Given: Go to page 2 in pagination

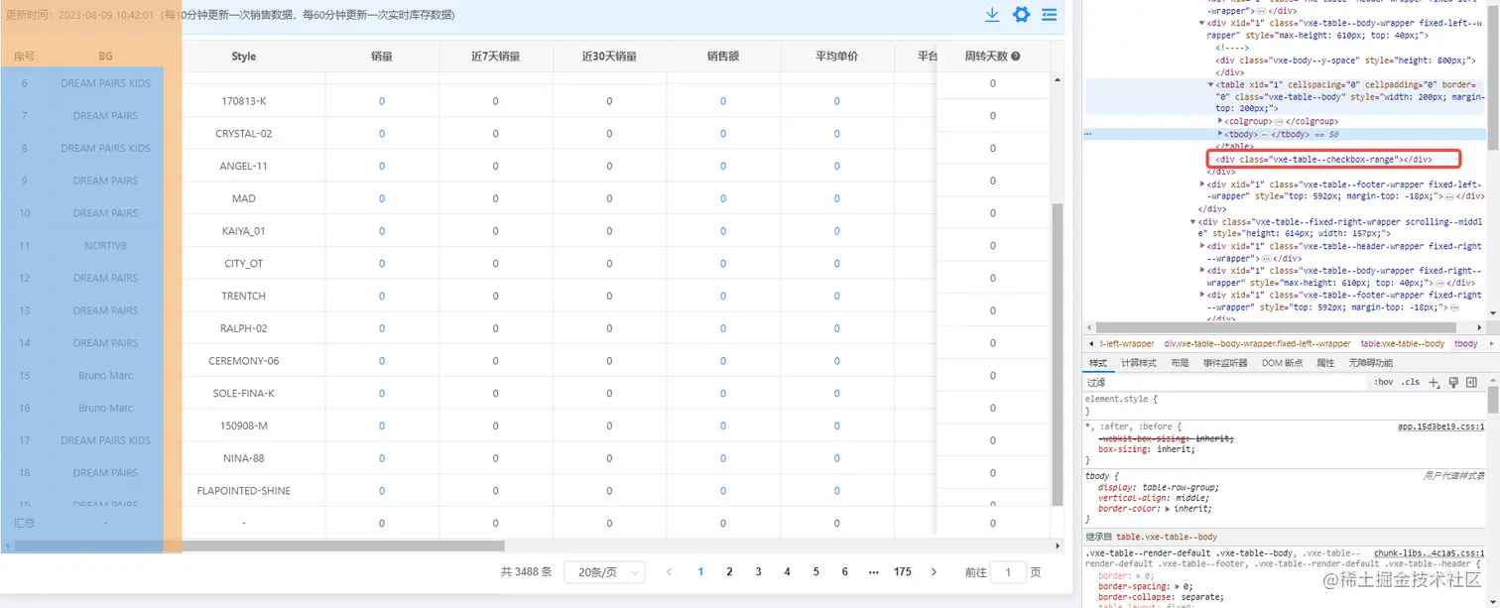Looking at the screenshot, I should 729,572.
